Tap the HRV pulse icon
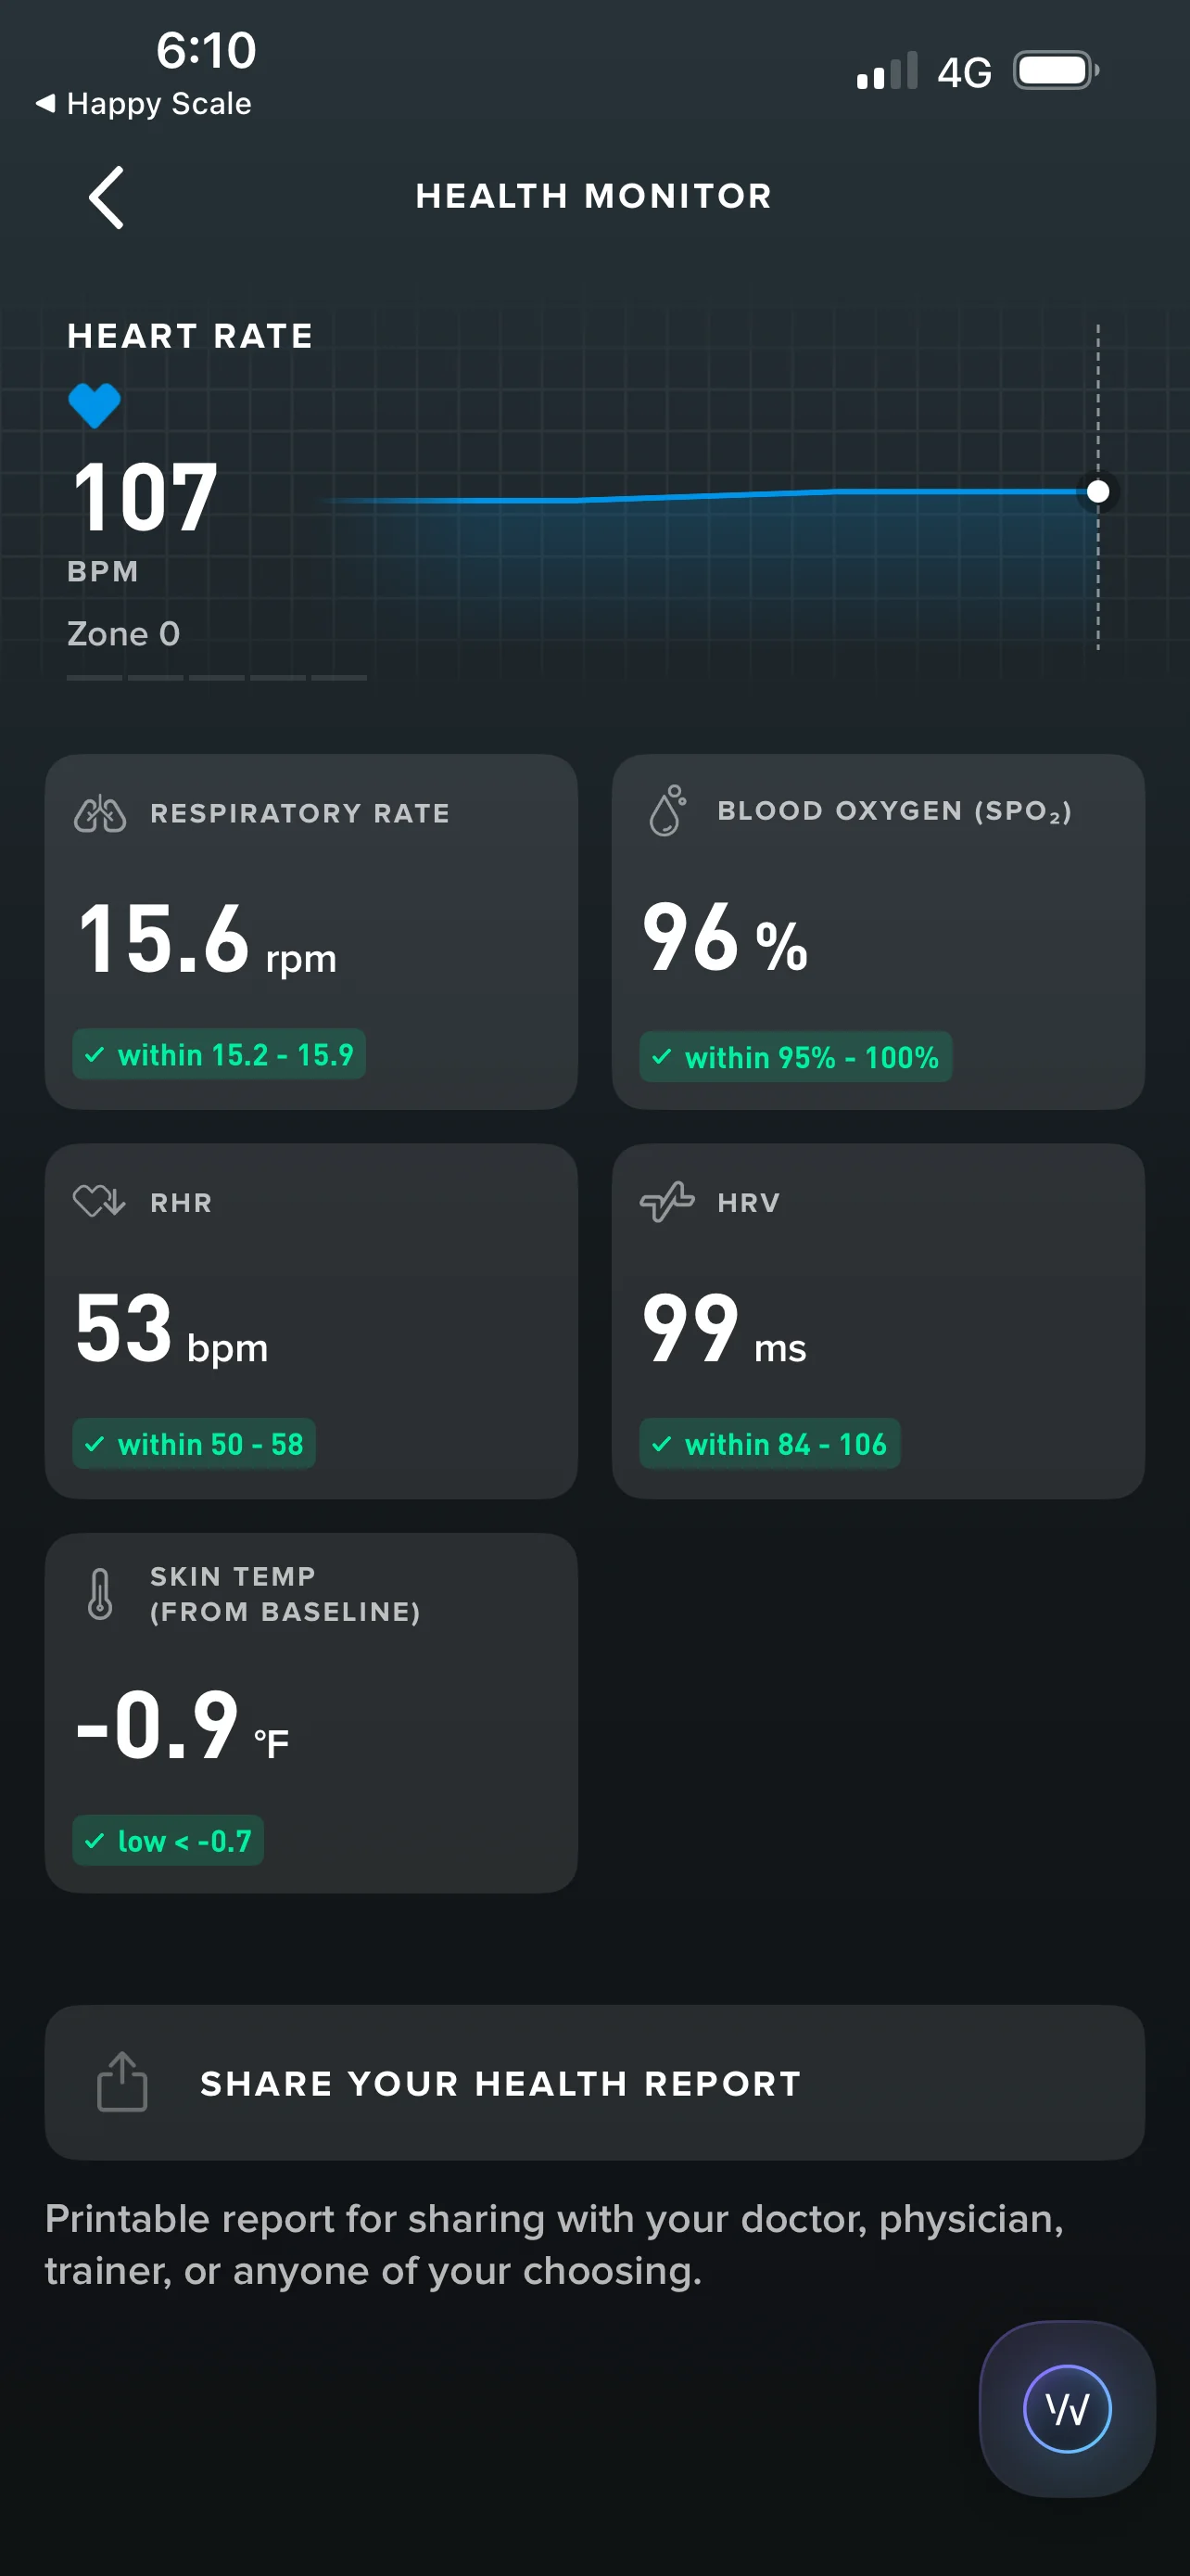This screenshot has width=1190, height=2576. tap(666, 1201)
